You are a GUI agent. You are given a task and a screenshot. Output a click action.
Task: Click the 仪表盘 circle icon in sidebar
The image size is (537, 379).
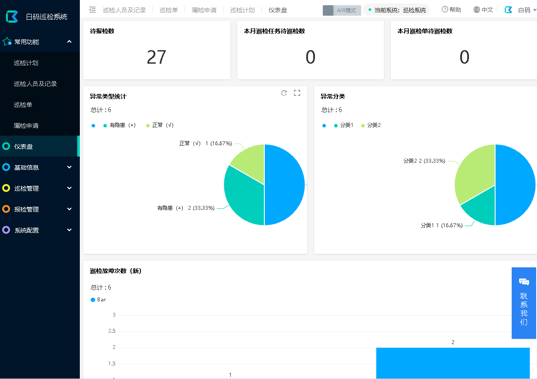pyautogui.click(x=6, y=147)
